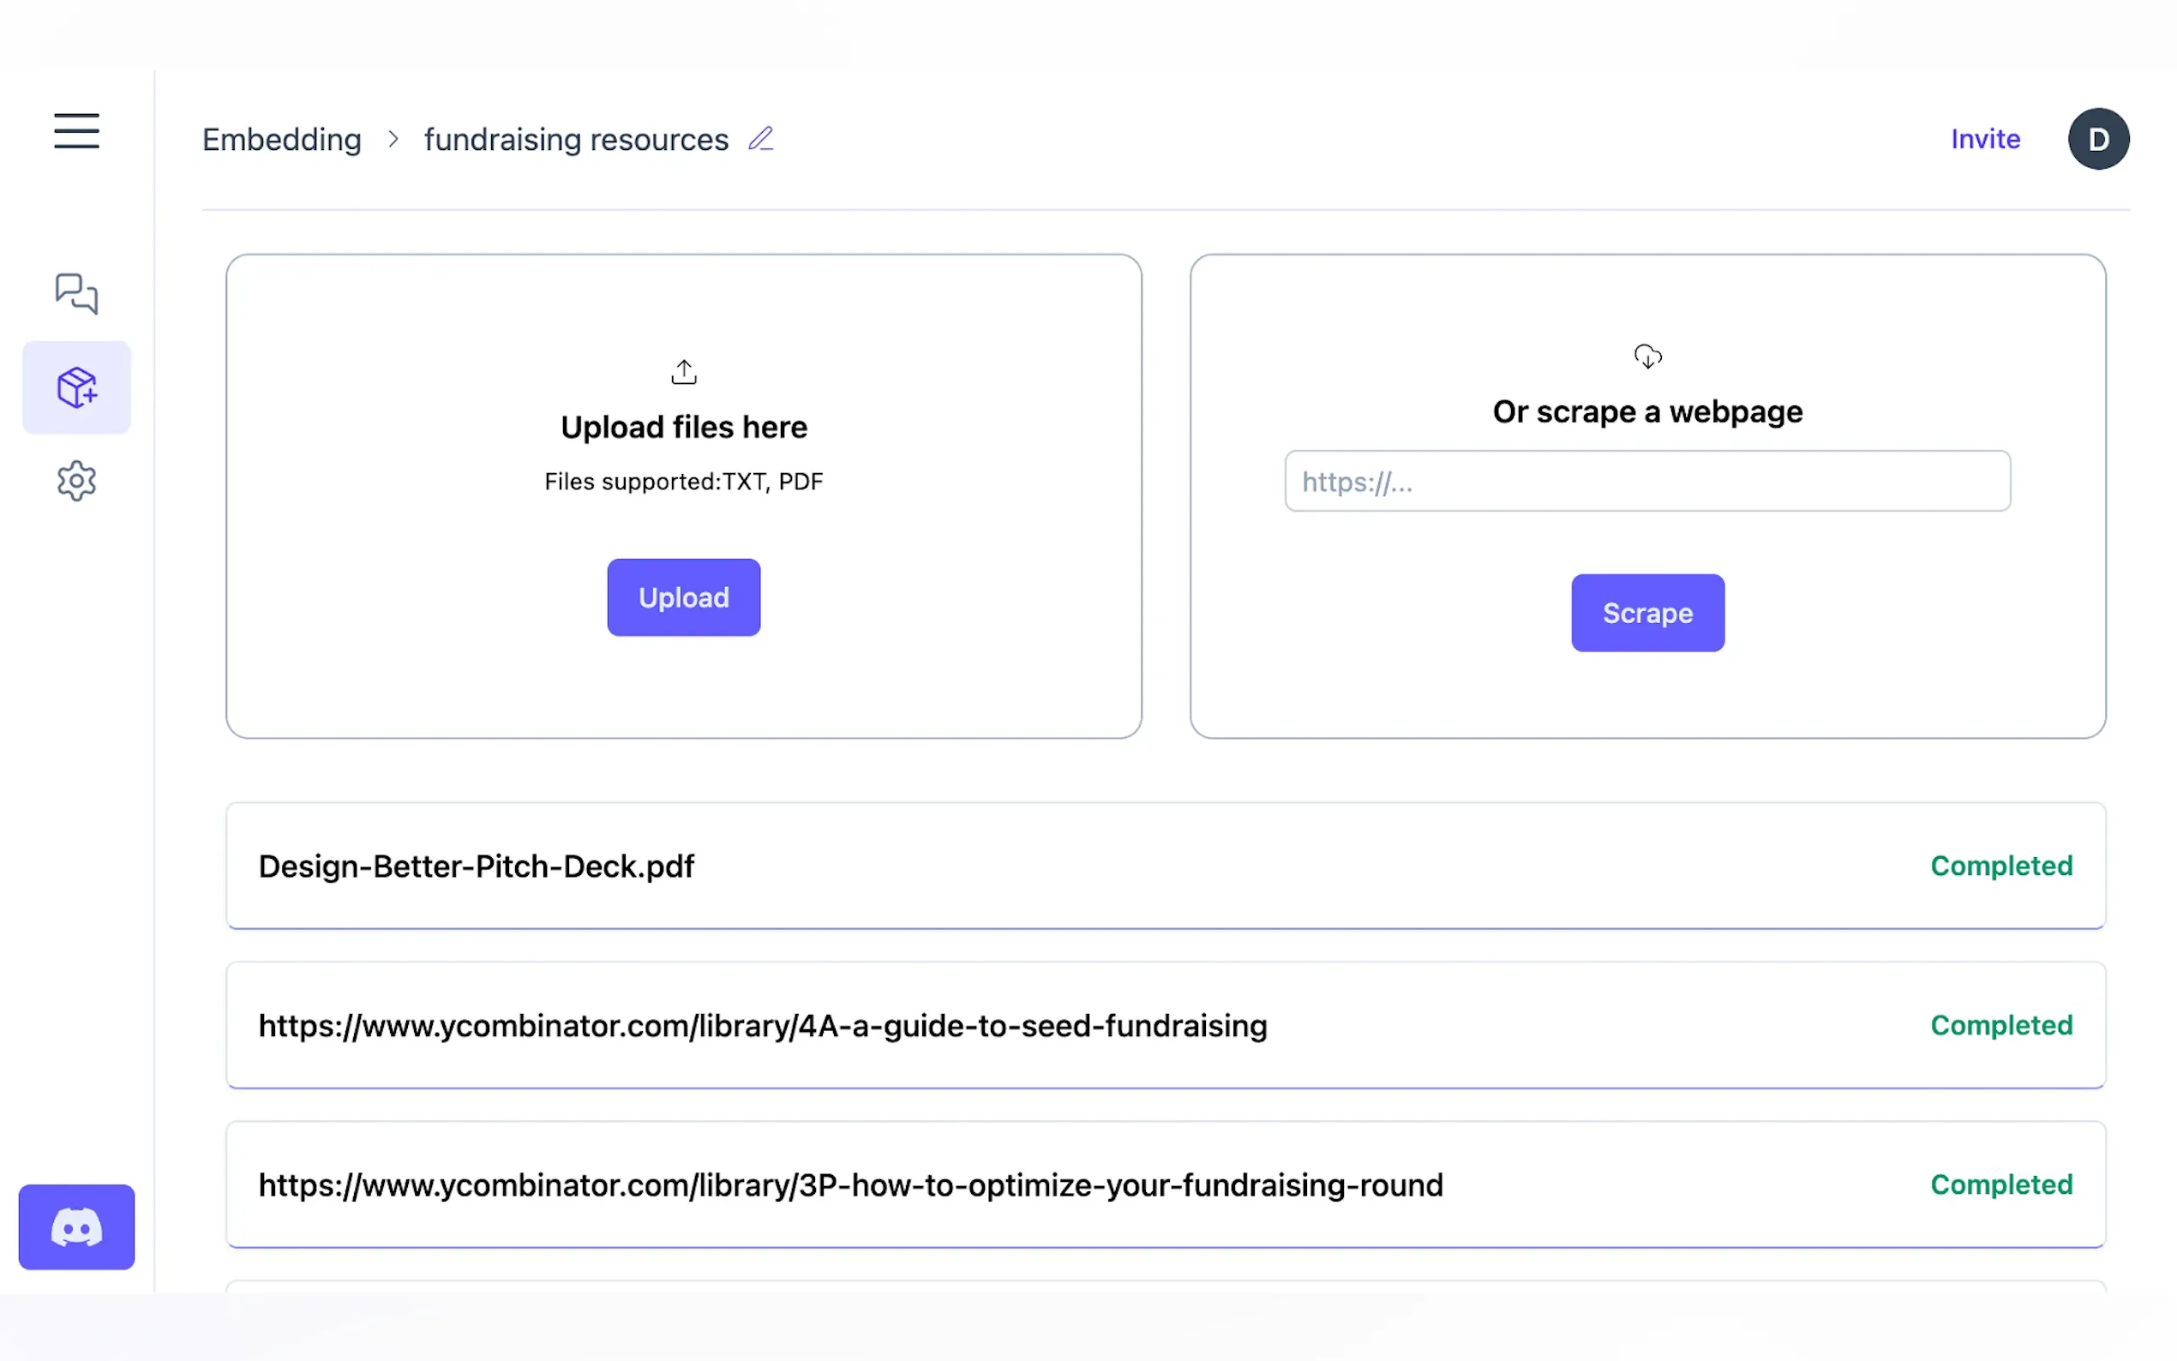Click the Upload files here heading
The image size is (2177, 1361).
(x=684, y=427)
